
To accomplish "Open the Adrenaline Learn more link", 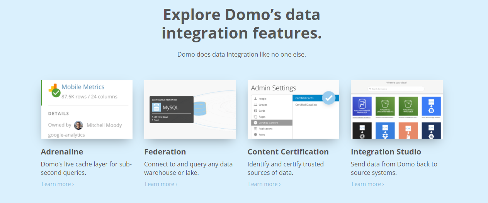I will (x=58, y=184).
